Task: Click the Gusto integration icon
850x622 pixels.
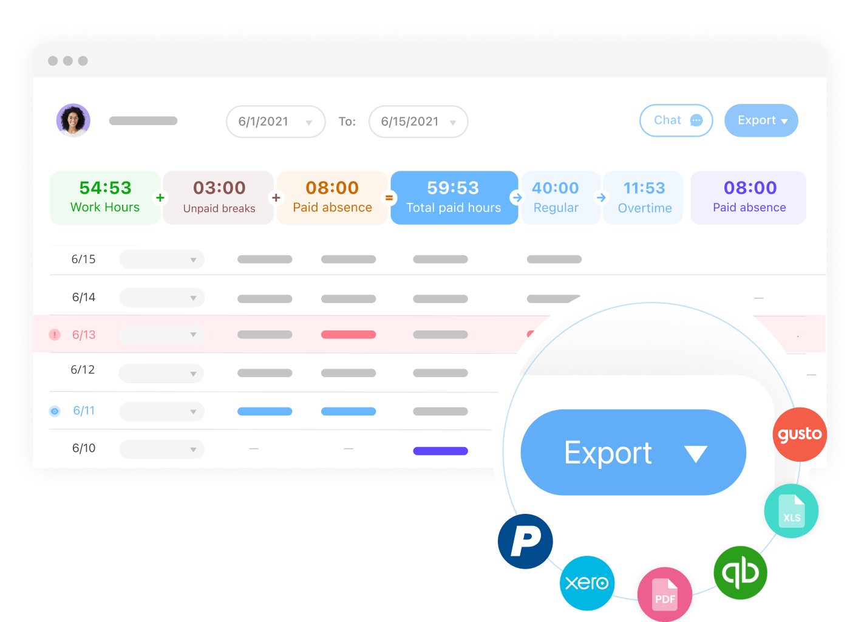Action: click(x=800, y=434)
